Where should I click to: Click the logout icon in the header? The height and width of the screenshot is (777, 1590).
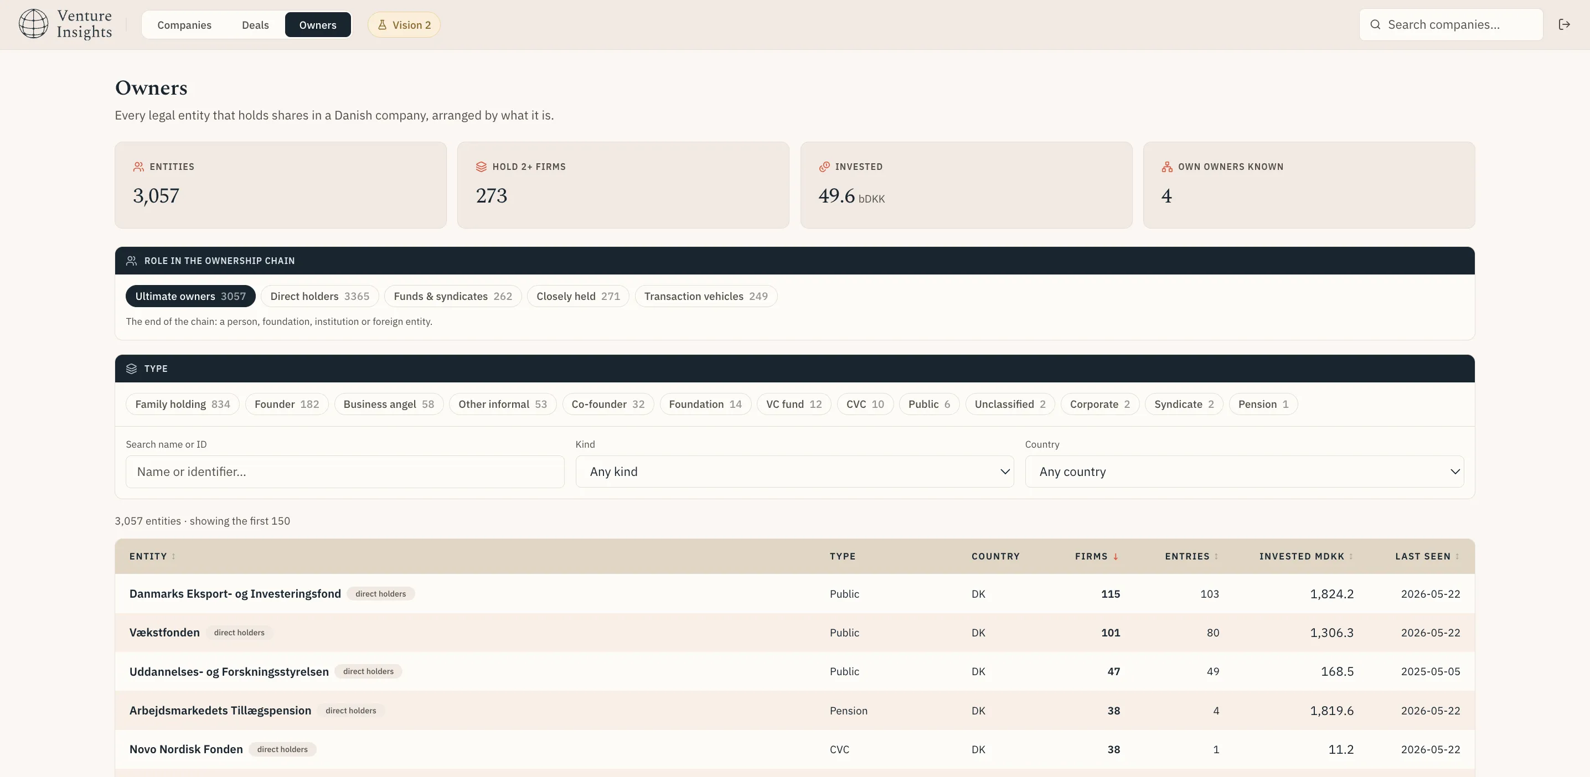coord(1564,25)
